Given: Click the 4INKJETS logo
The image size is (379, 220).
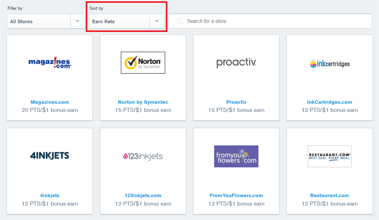Looking at the screenshot, I should 50,156.
